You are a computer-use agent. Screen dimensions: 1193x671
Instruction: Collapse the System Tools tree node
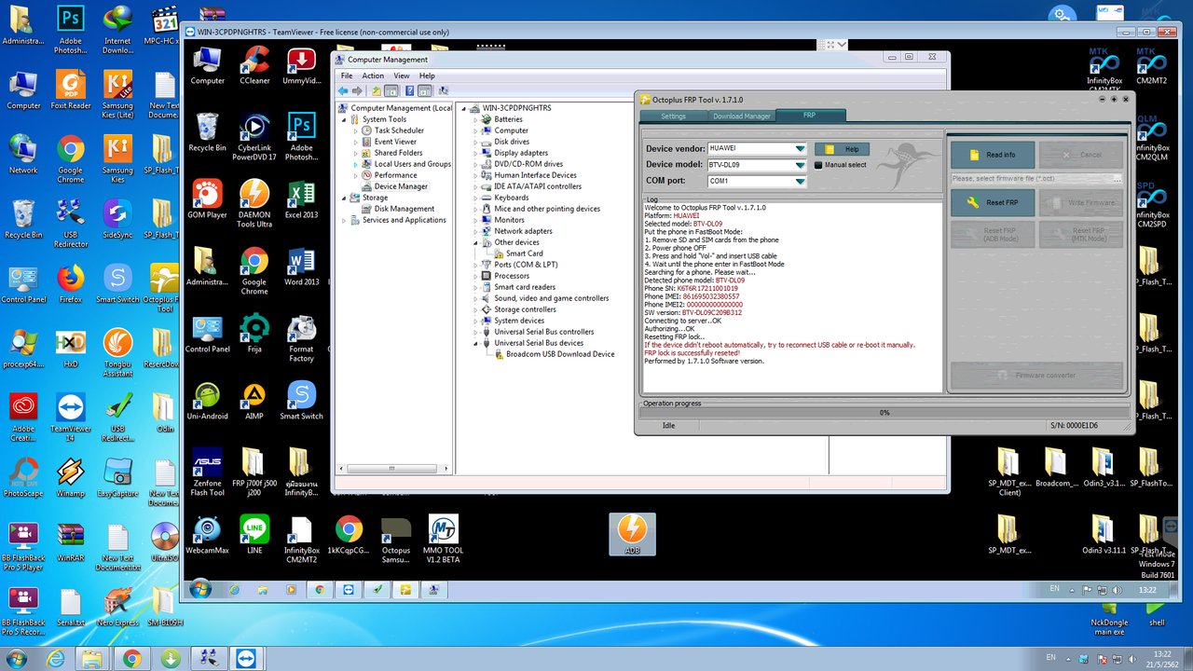pyautogui.click(x=344, y=119)
